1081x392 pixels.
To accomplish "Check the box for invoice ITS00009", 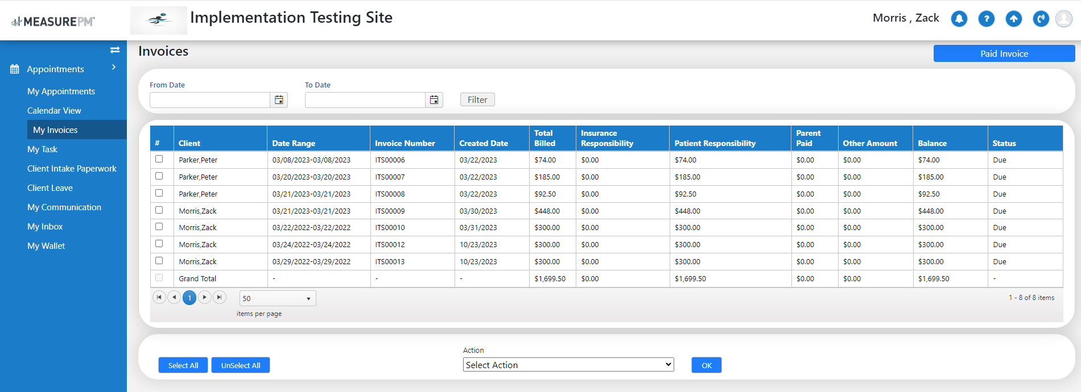I will click(x=159, y=210).
